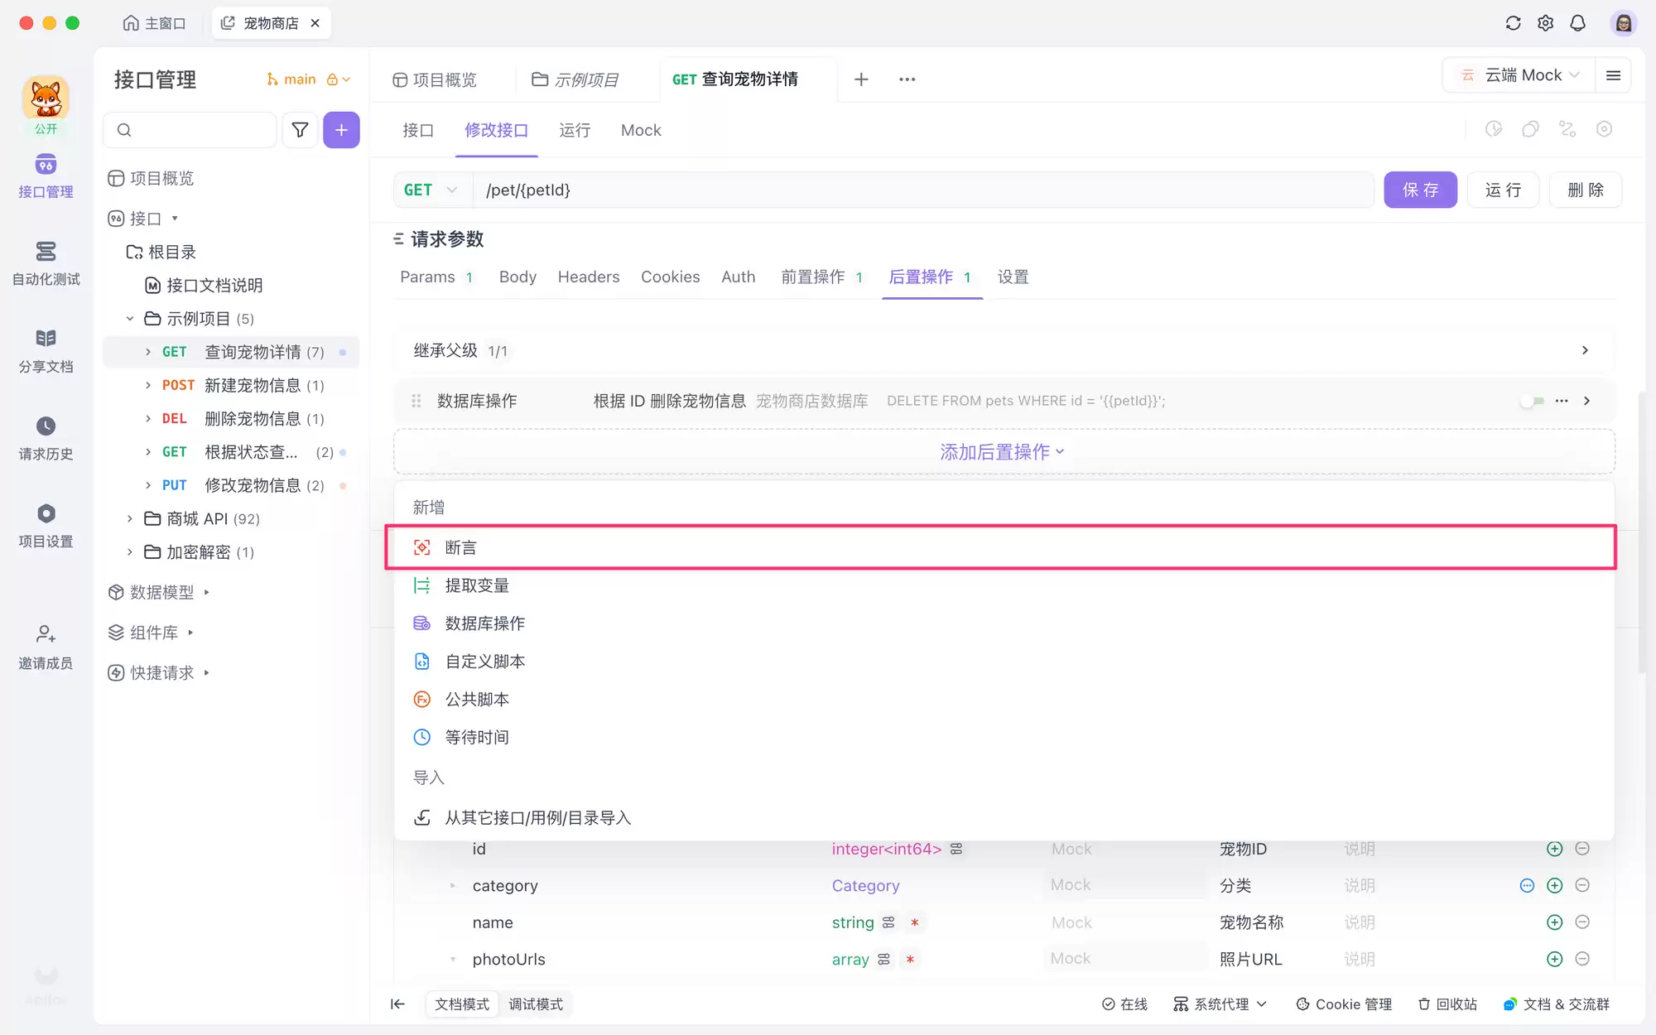Image resolution: width=1656 pixels, height=1035 pixels.
Task: Open the 项目概览 tab
Action: coord(435,80)
